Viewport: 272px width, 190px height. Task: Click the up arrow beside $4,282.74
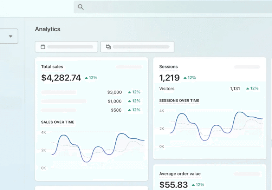[86, 78]
